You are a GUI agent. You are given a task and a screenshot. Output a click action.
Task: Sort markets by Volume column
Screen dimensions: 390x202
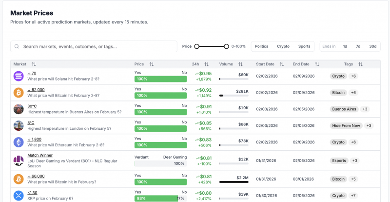pos(240,64)
